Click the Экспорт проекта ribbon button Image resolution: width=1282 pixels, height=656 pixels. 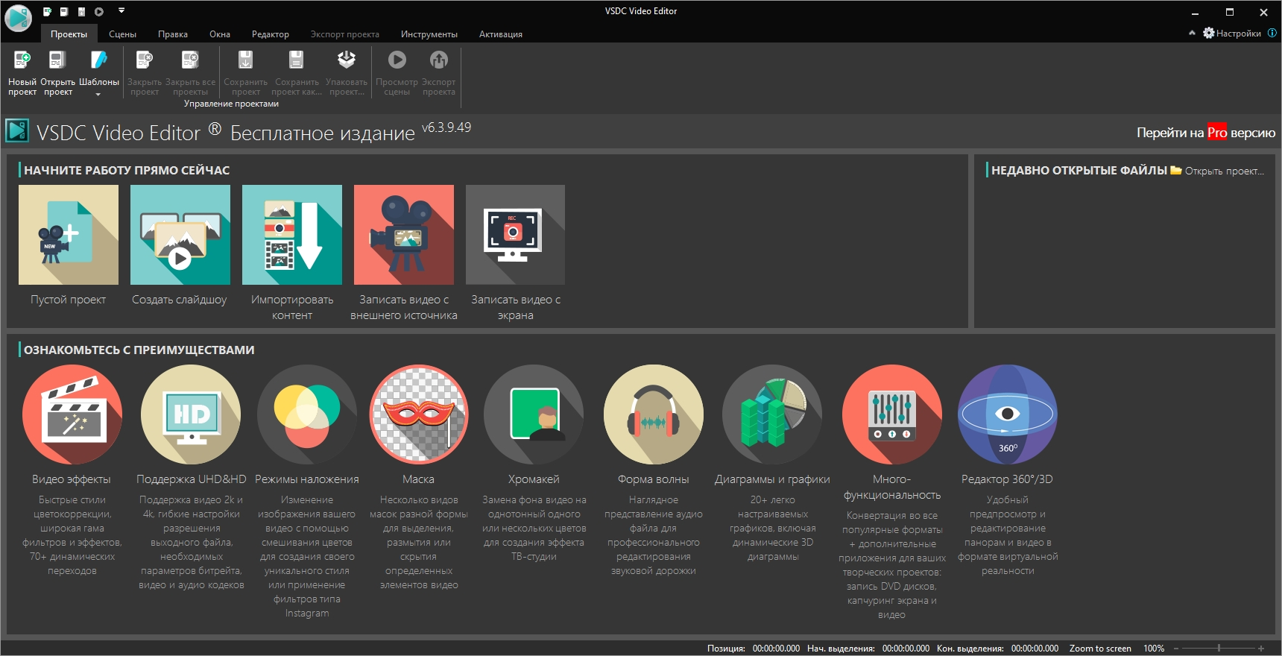439,72
